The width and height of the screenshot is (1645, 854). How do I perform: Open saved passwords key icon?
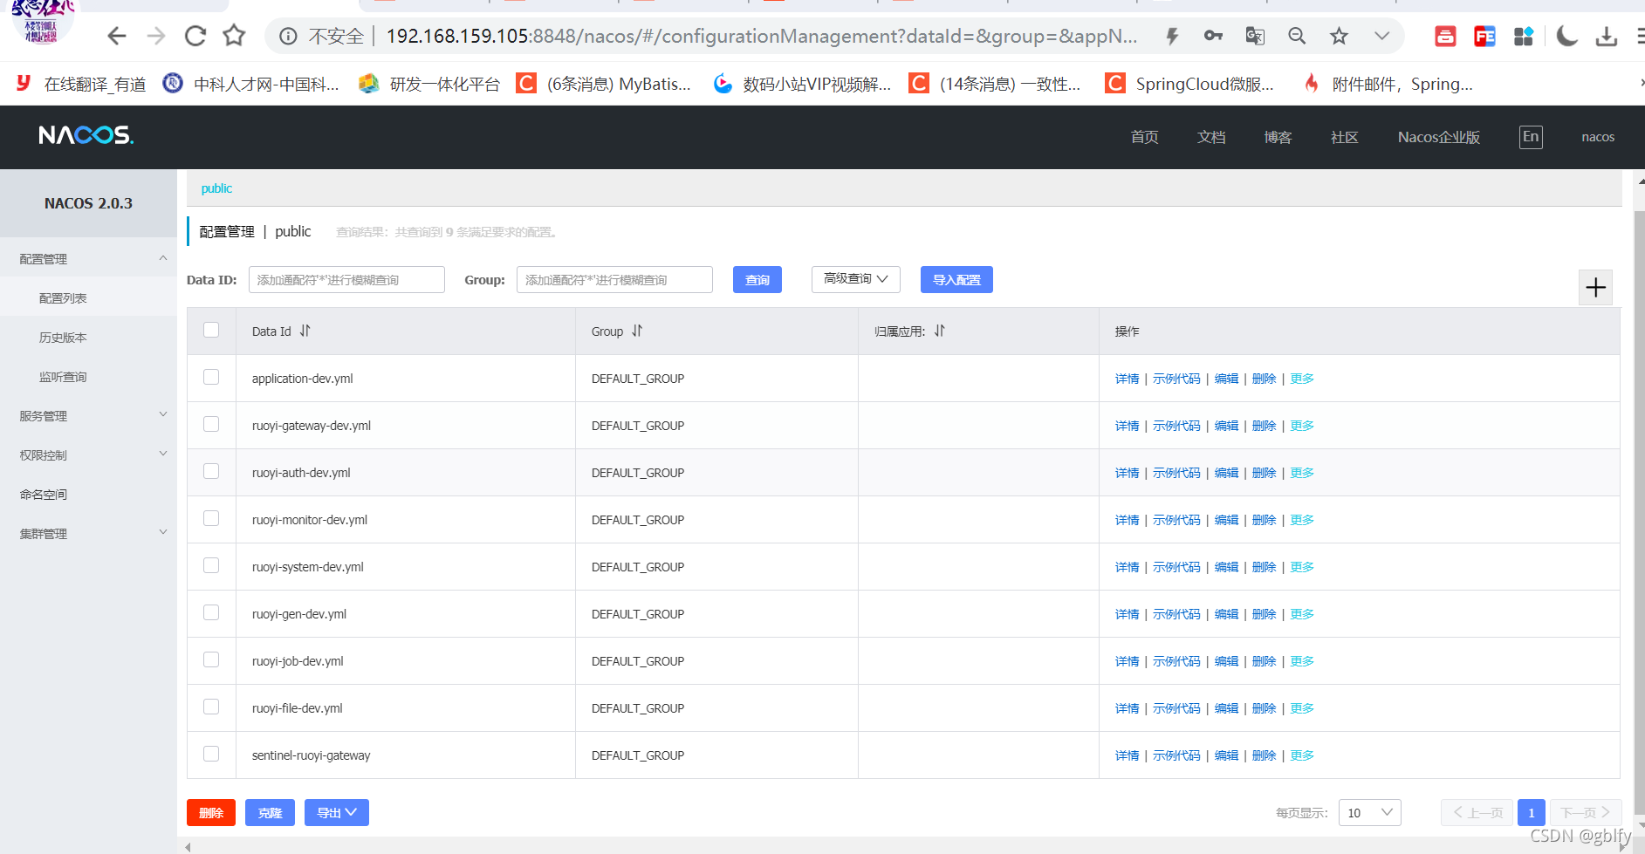(1213, 36)
